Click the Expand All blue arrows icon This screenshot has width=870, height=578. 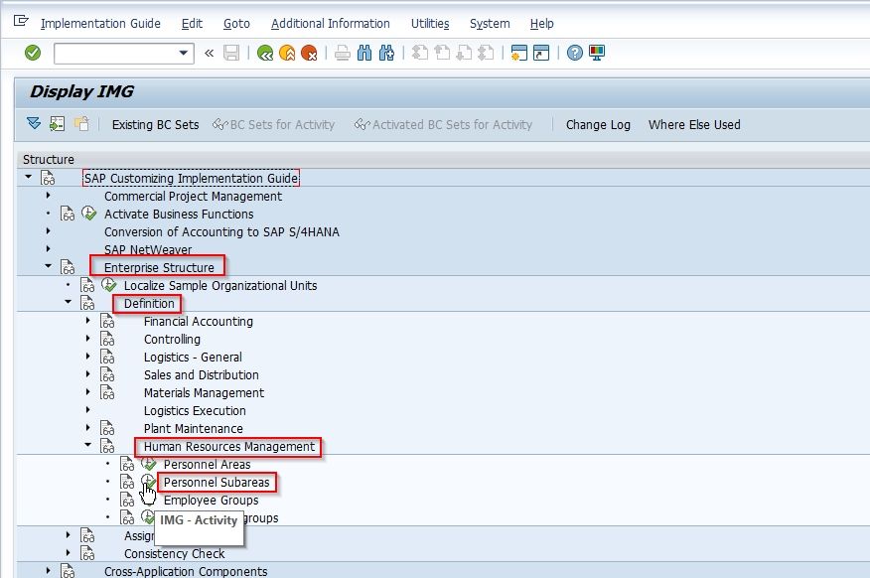tap(34, 123)
